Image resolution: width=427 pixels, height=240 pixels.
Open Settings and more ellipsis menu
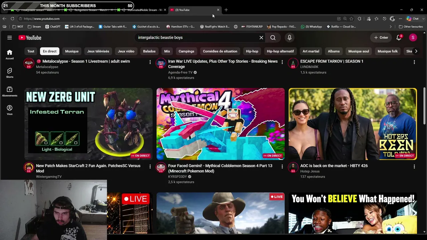coord(401,19)
